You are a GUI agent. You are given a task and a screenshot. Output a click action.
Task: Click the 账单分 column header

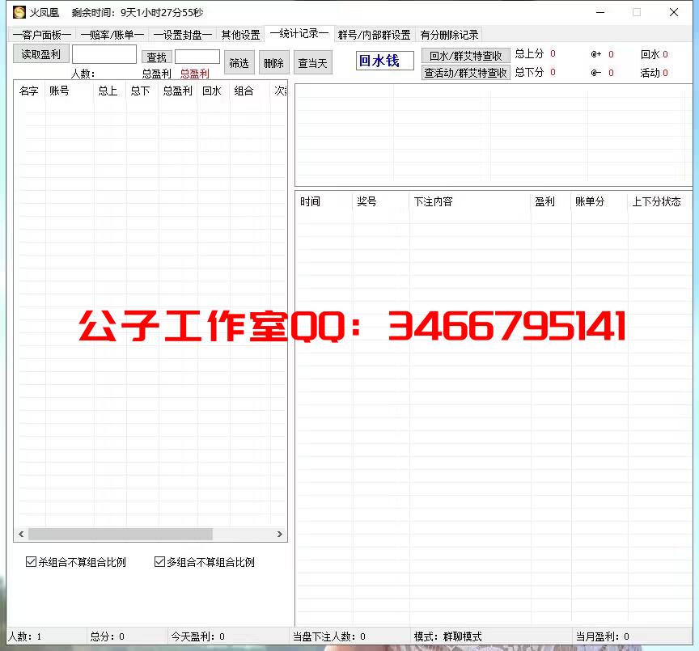599,201
